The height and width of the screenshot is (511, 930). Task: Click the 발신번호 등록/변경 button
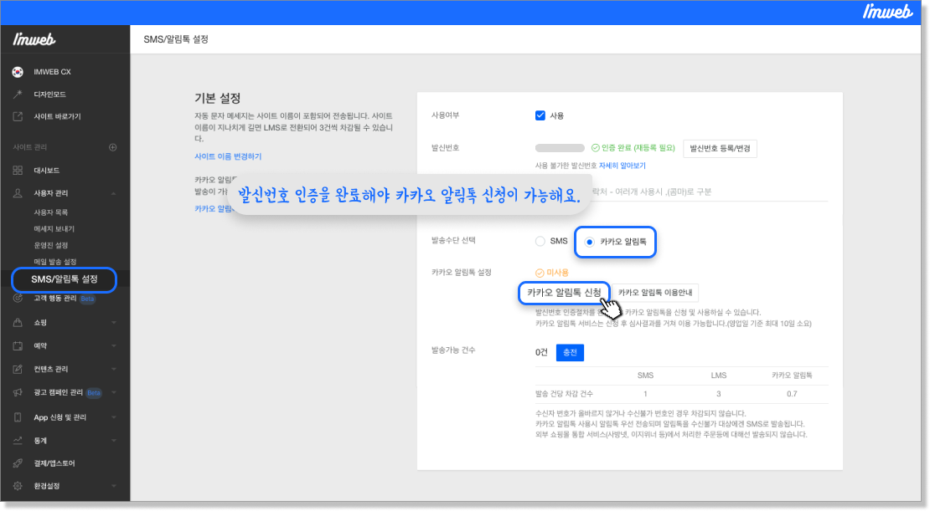[x=720, y=149]
